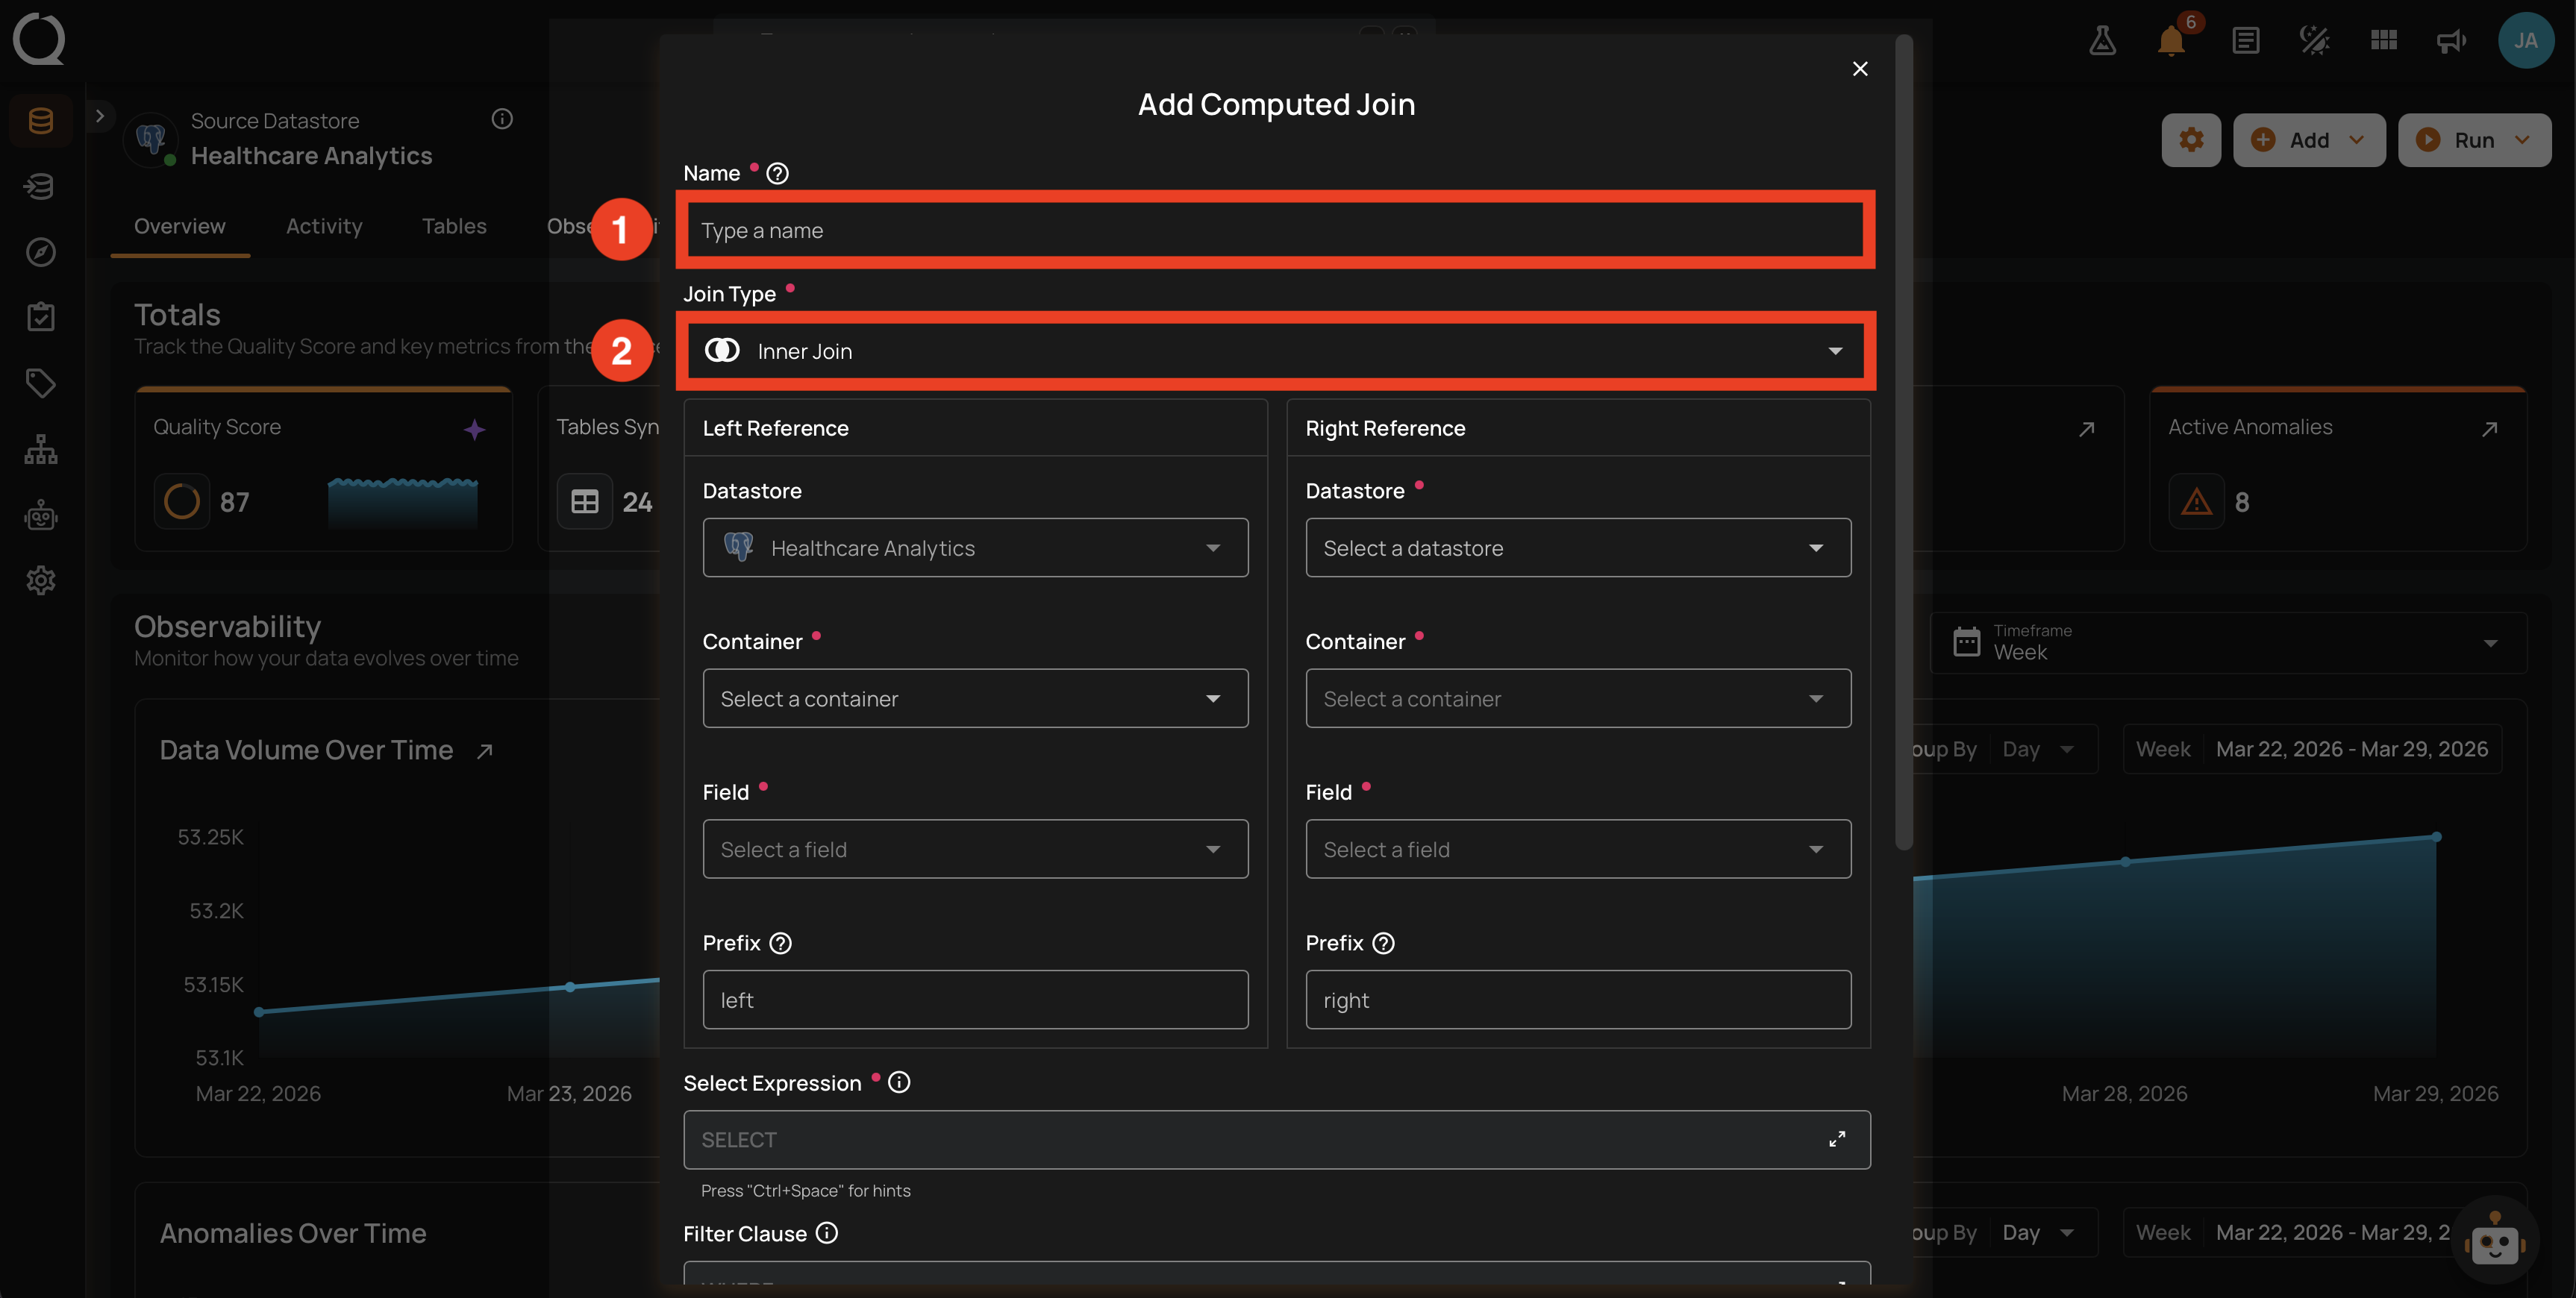Click the right Prefix help icon
This screenshot has width=2576, height=1298.
[x=1384, y=943]
